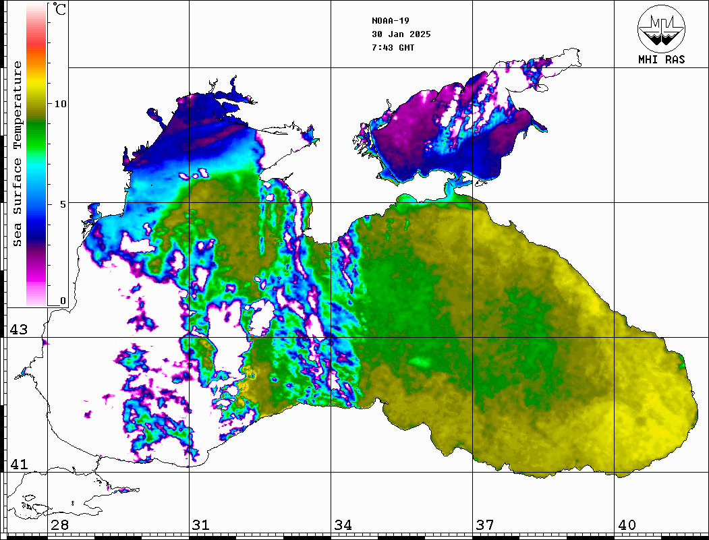Click the 'NOAA-19' satellite label
Viewport: 709px width, 540px height.
tap(390, 21)
